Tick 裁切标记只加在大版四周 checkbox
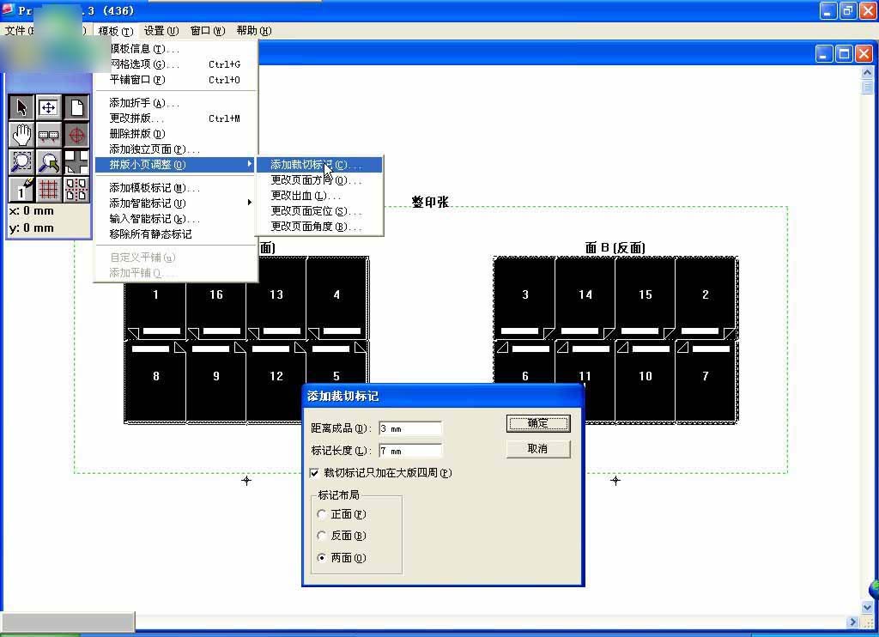The height and width of the screenshot is (637, 879). point(314,473)
